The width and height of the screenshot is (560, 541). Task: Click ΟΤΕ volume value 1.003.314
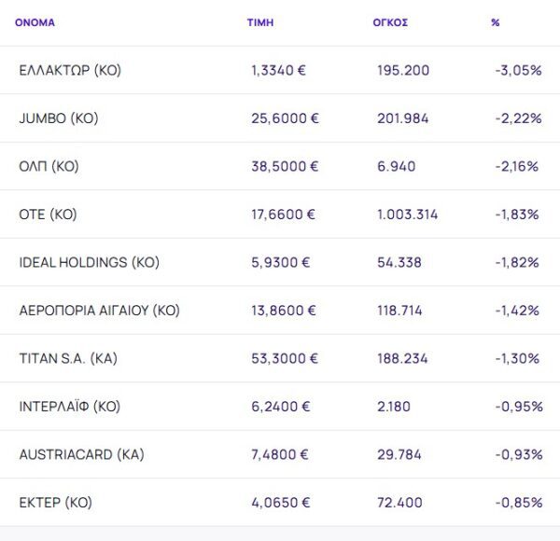[408, 215]
